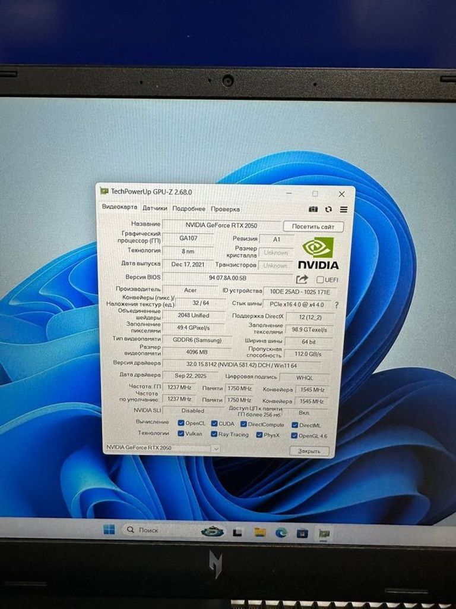Click the GPU-Z icon in the taskbar
456x609 pixels.
(x=324, y=534)
